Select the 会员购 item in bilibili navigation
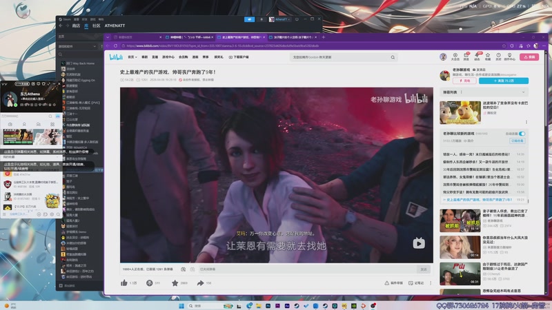 [x=183, y=57]
